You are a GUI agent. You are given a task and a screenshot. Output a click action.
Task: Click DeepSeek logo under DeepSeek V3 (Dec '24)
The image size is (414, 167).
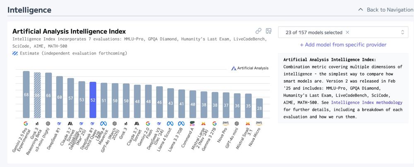click(159, 123)
